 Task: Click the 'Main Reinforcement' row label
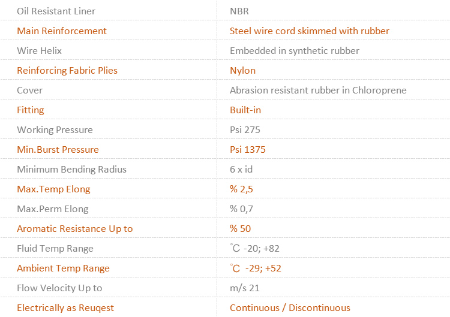[x=62, y=31]
